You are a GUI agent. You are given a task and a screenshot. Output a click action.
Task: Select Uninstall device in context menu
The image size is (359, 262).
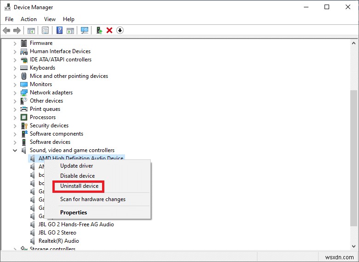pos(98,186)
